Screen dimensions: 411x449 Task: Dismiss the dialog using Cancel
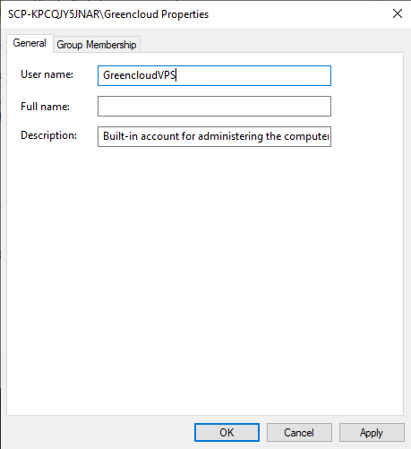tap(299, 432)
